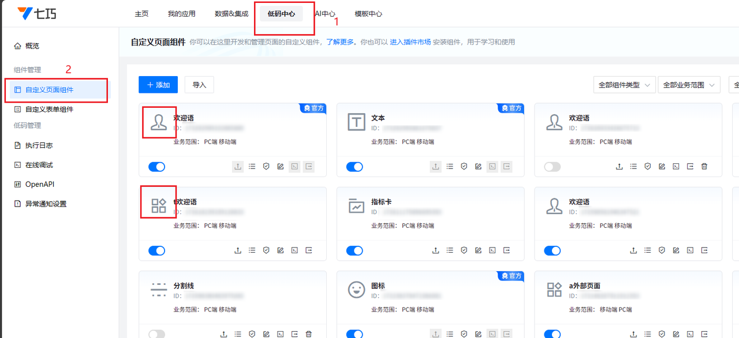Open the 全部组件类型 dropdown
This screenshot has width=739, height=338.
(x=624, y=85)
